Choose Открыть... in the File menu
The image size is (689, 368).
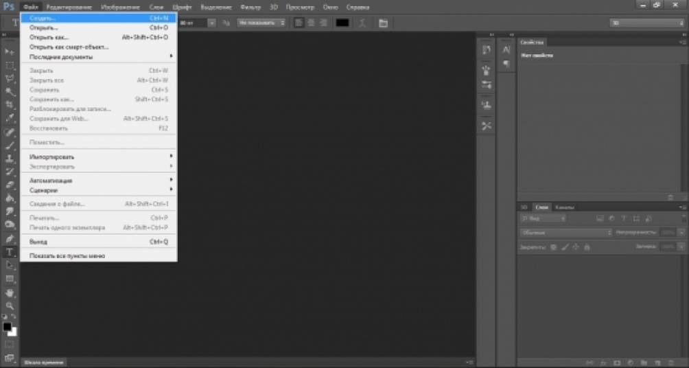99,28
